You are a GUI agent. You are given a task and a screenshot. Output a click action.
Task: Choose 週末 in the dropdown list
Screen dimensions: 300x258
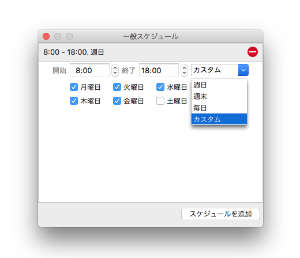(219, 96)
